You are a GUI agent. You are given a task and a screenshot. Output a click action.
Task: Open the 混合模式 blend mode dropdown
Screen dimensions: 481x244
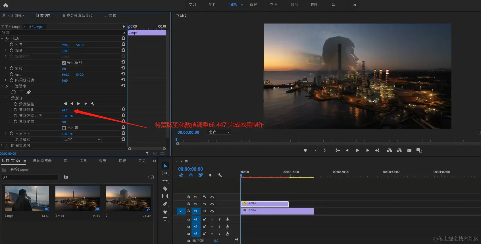tap(82, 139)
